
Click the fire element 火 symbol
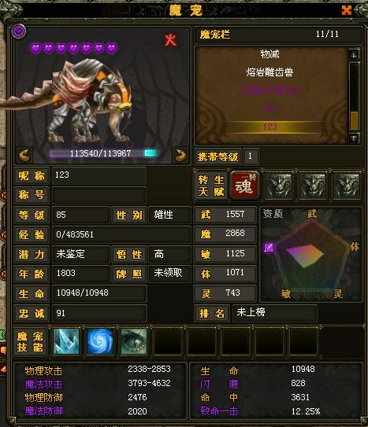170,40
